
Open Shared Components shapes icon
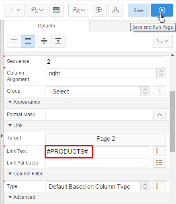point(116,10)
